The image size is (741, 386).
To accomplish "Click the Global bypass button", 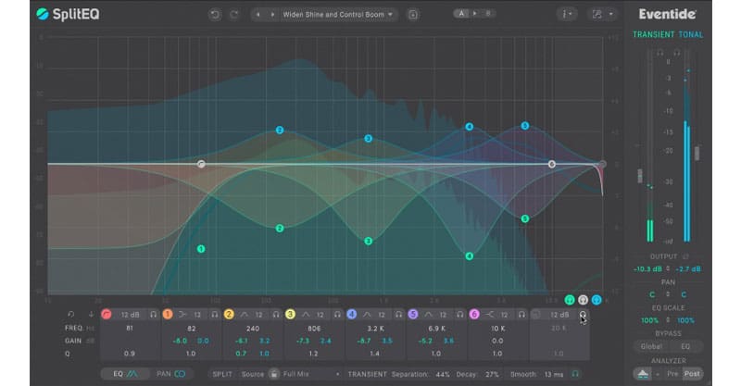I will pos(651,346).
